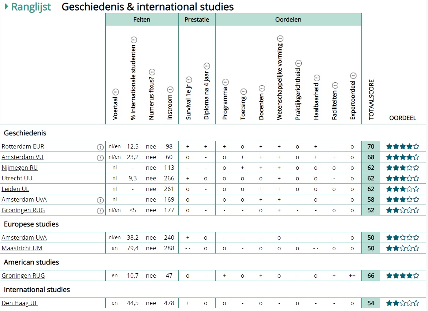Click the 79,4 percentage in Maastricht UM row
Image resolution: width=428 pixels, height=311 pixels.
pos(133,248)
